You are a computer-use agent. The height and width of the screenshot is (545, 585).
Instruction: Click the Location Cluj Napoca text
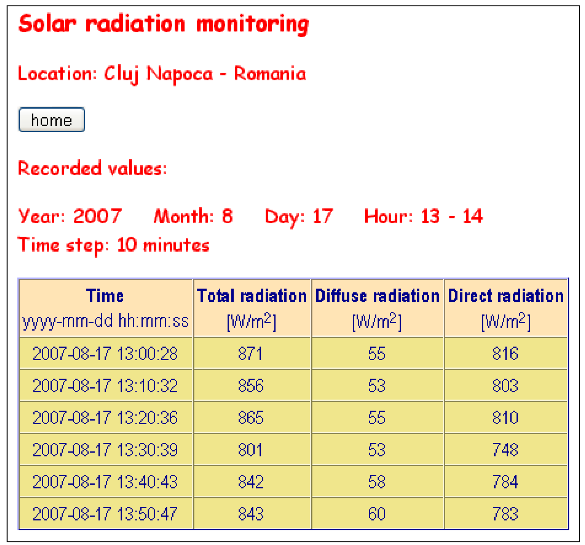pyautogui.click(x=162, y=74)
